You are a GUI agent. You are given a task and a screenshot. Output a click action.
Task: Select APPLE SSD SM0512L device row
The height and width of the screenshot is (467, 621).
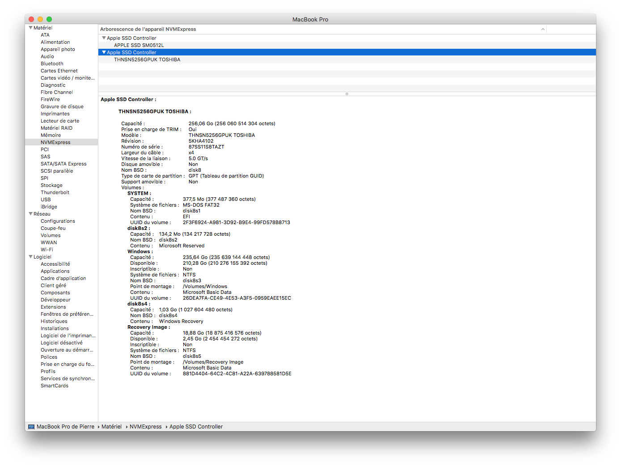[347, 45]
